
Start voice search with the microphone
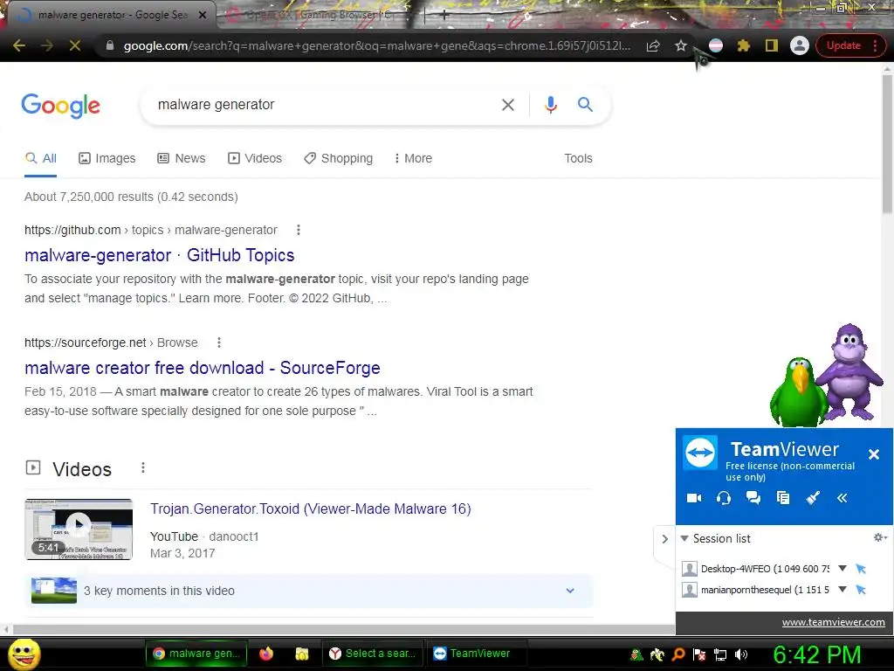tap(550, 105)
